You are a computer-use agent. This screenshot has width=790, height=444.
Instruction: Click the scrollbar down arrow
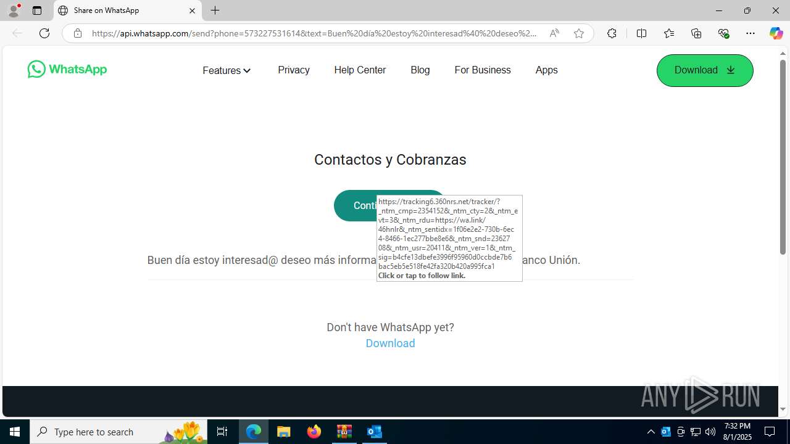[x=783, y=409]
